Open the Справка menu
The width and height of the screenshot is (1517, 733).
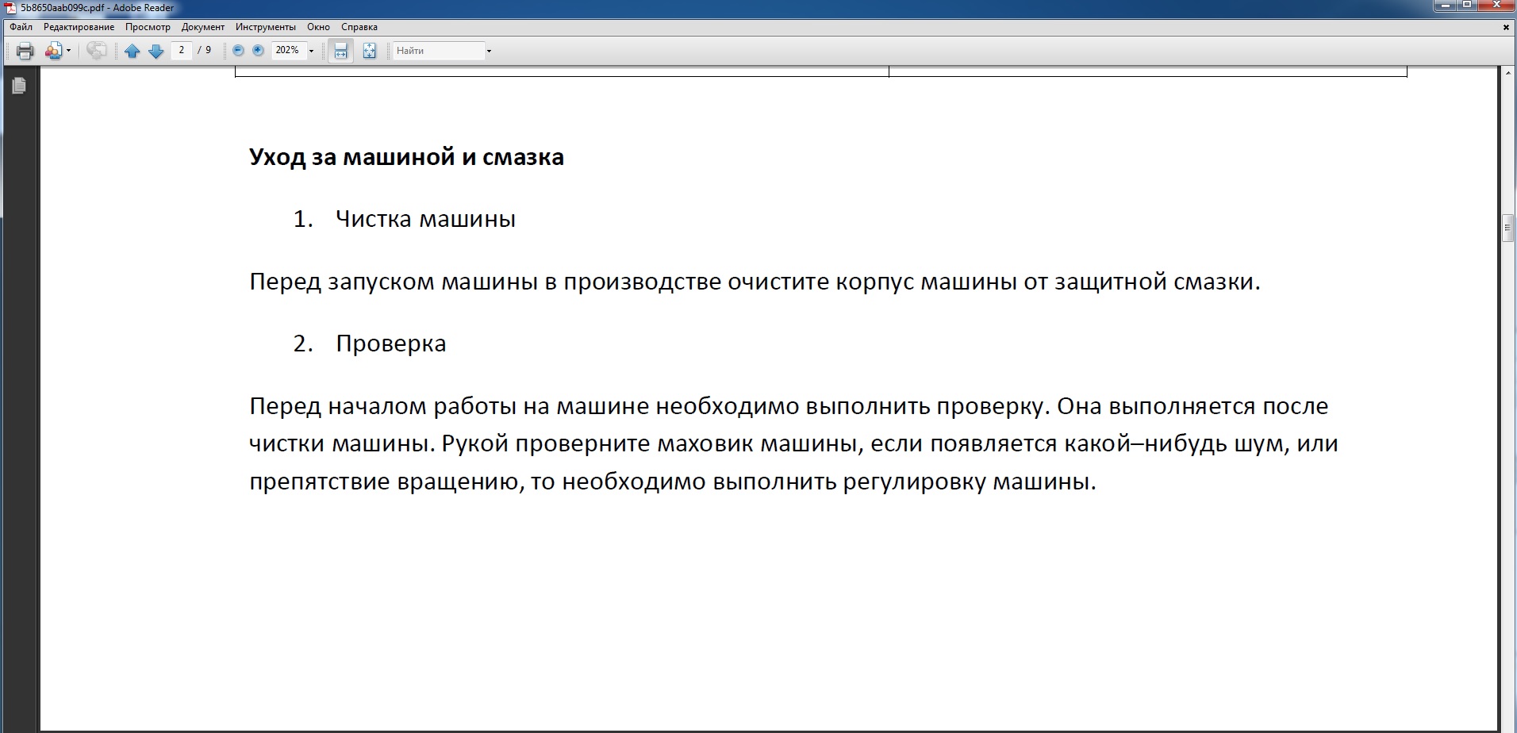coord(359,27)
